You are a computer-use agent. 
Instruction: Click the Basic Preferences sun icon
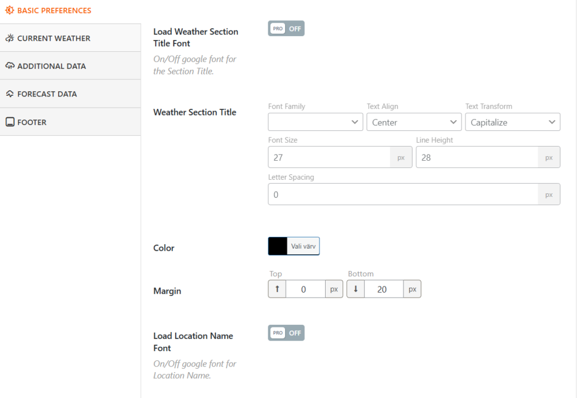point(10,11)
